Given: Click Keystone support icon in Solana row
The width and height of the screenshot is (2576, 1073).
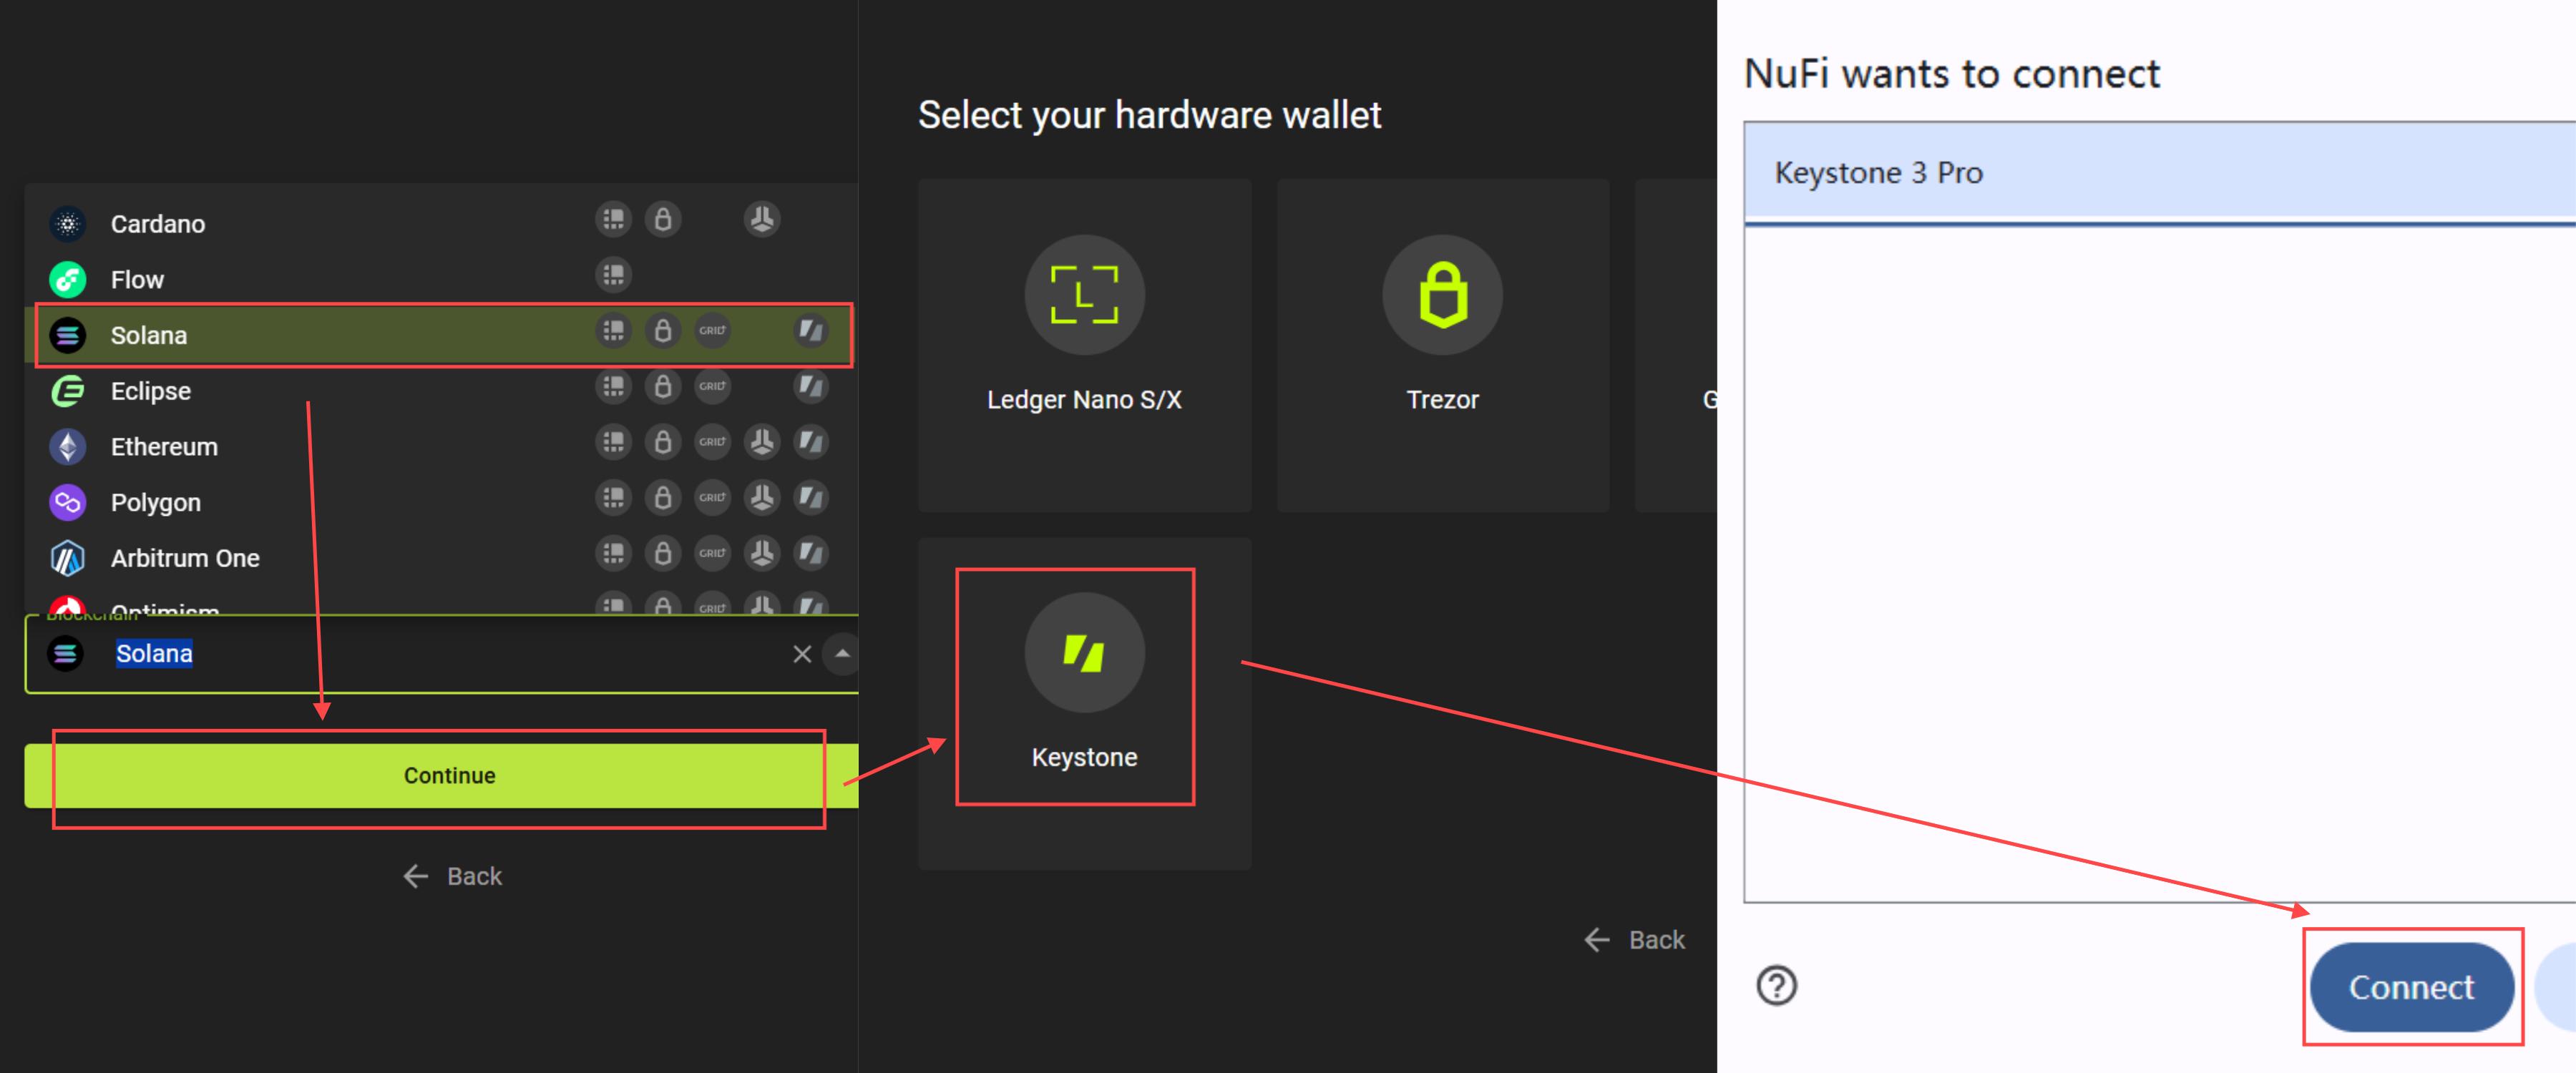Looking at the screenshot, I should pyautogui.click(x=810, y=330).
